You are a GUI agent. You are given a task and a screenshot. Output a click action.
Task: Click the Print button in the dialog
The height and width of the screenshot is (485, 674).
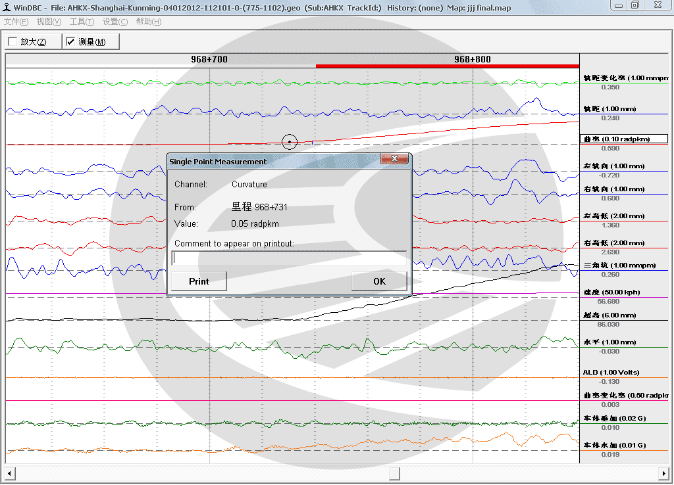click(199, 281)
